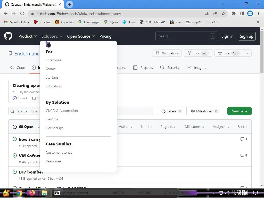Open the Gmail - Inbox bookmark

tap(16, 22)
